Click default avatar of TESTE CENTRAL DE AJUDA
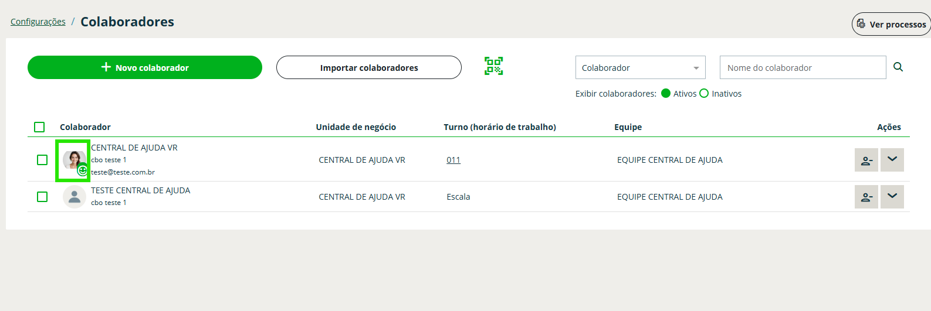The width and height of the screenshot is (931, 311). tap(75, 197)
